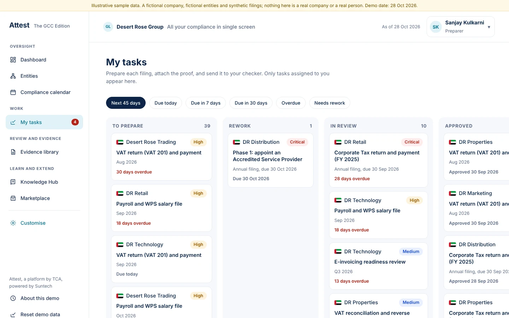This screenshot has height=318, width=509.
Task: Go to Entities in the sidebar
Action: 44,76
